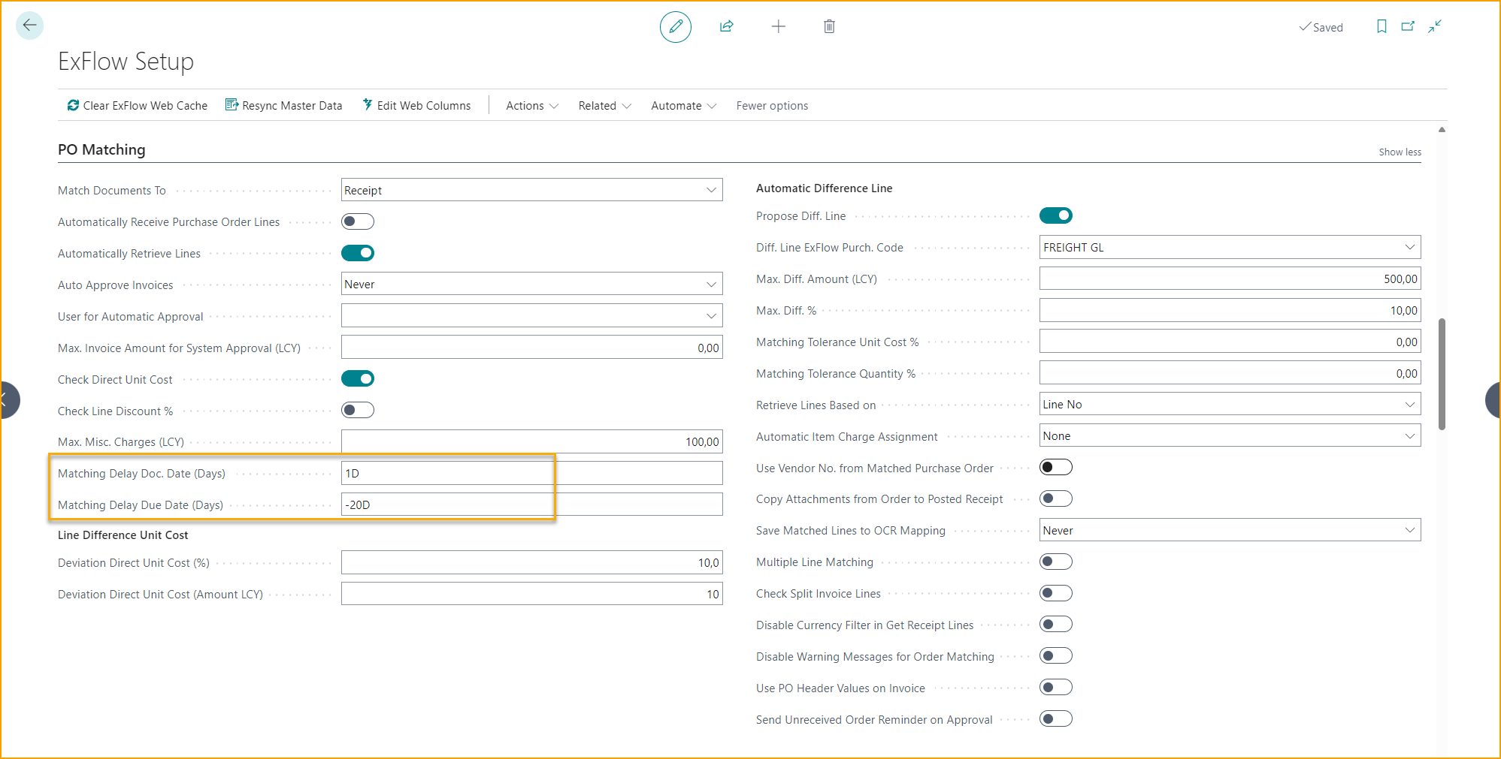The width and height of the screenshot is (1501, 759).
Task: Go back with the arrow button
Action: (29, 26)
